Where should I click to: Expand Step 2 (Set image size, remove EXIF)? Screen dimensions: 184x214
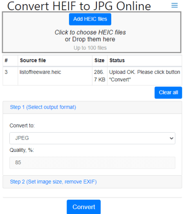coord(53,182)
